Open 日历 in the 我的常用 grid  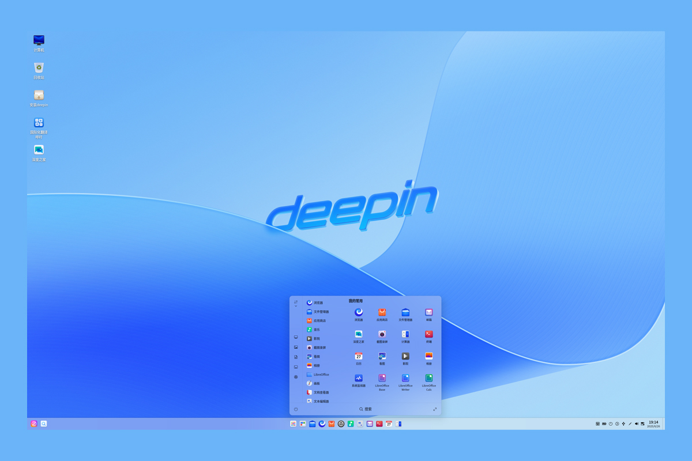(359, 358)
